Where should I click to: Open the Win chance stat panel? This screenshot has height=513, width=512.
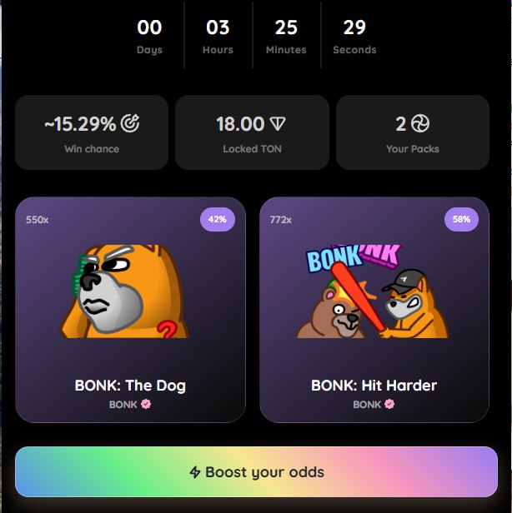coord(92,132)
